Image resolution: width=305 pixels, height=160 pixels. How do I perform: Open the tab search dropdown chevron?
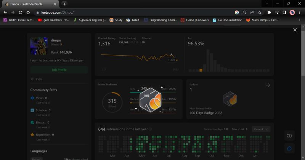(x=266, y=3)
